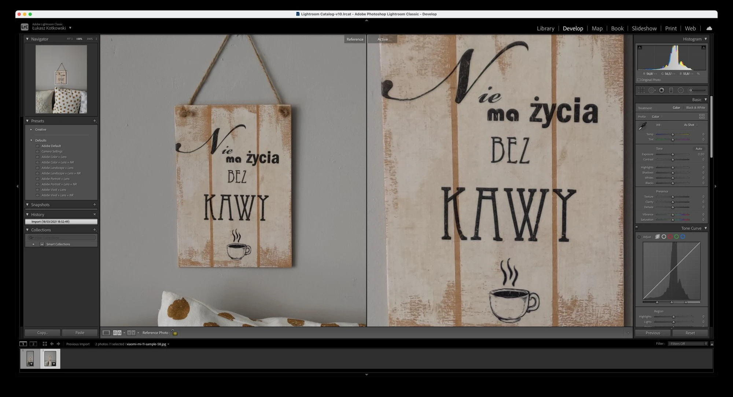Collapse the Basic panel
733x397 pixels.
point(706,100)
